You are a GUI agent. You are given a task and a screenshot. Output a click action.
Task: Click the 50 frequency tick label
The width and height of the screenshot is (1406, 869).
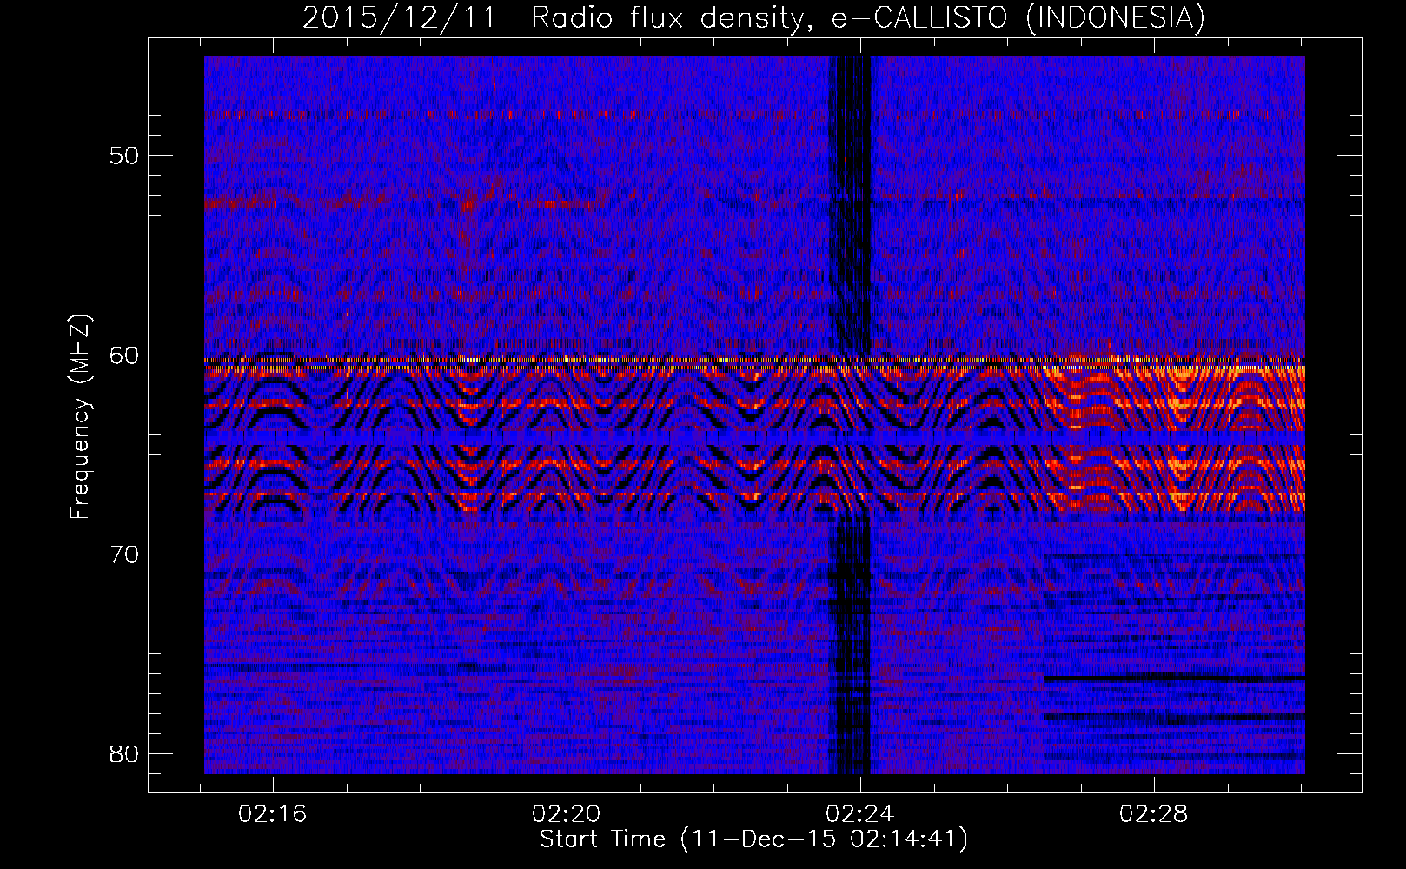coord(124,156)
